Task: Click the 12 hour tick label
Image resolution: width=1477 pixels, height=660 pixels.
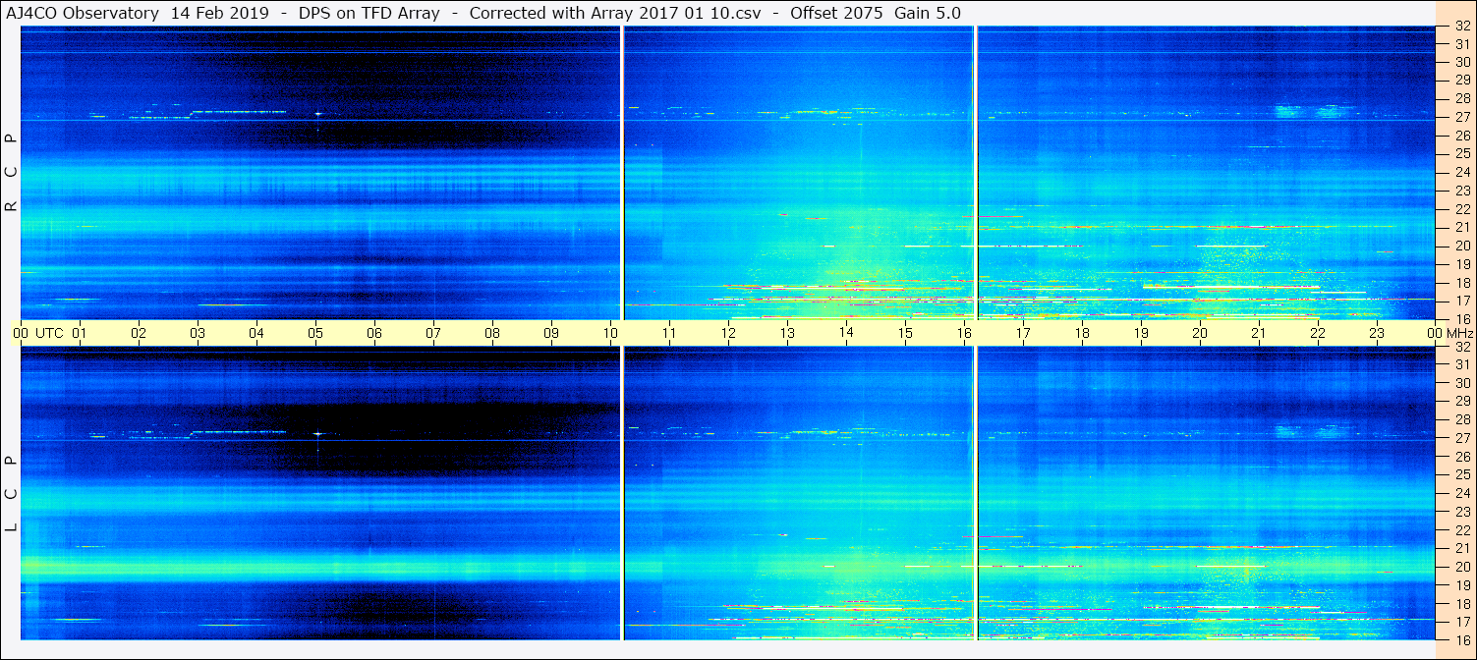Action: point(728,333)
